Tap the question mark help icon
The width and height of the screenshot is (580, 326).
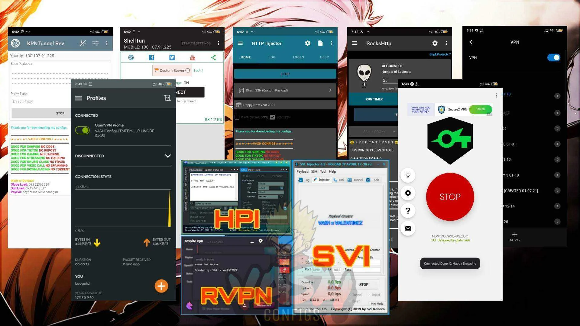pyautogui.click(x=408, y=211)
